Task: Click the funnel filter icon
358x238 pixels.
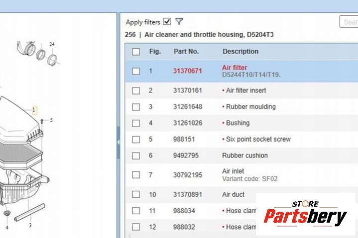Action: click(x=179, y=21)
